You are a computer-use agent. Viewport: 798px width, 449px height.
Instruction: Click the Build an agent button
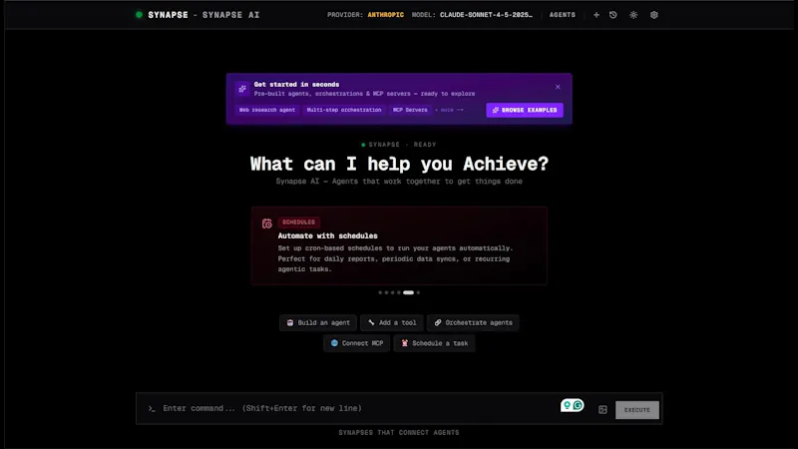pos(318,322)
